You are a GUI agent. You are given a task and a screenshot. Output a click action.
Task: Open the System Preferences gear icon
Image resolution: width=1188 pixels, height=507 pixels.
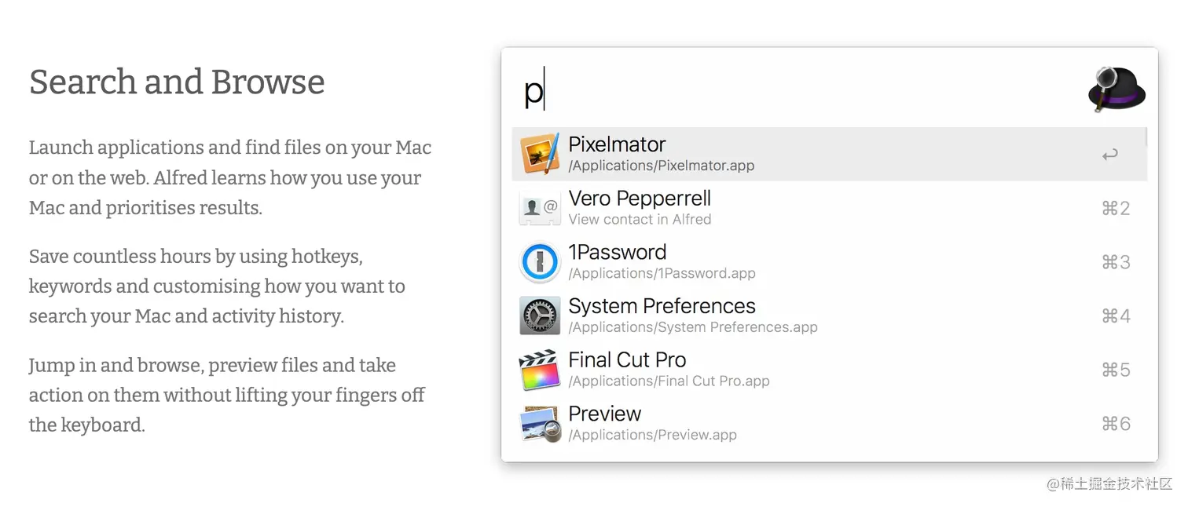coord(540,316)
